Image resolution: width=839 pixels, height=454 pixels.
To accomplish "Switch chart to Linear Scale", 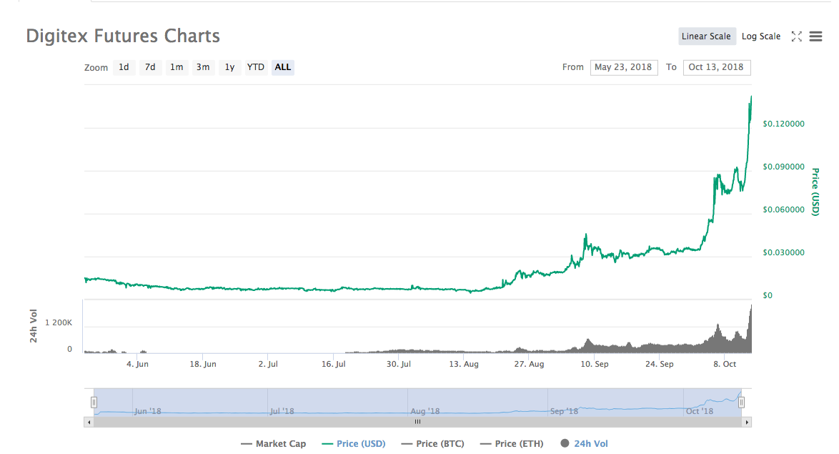I will point(706,36).
